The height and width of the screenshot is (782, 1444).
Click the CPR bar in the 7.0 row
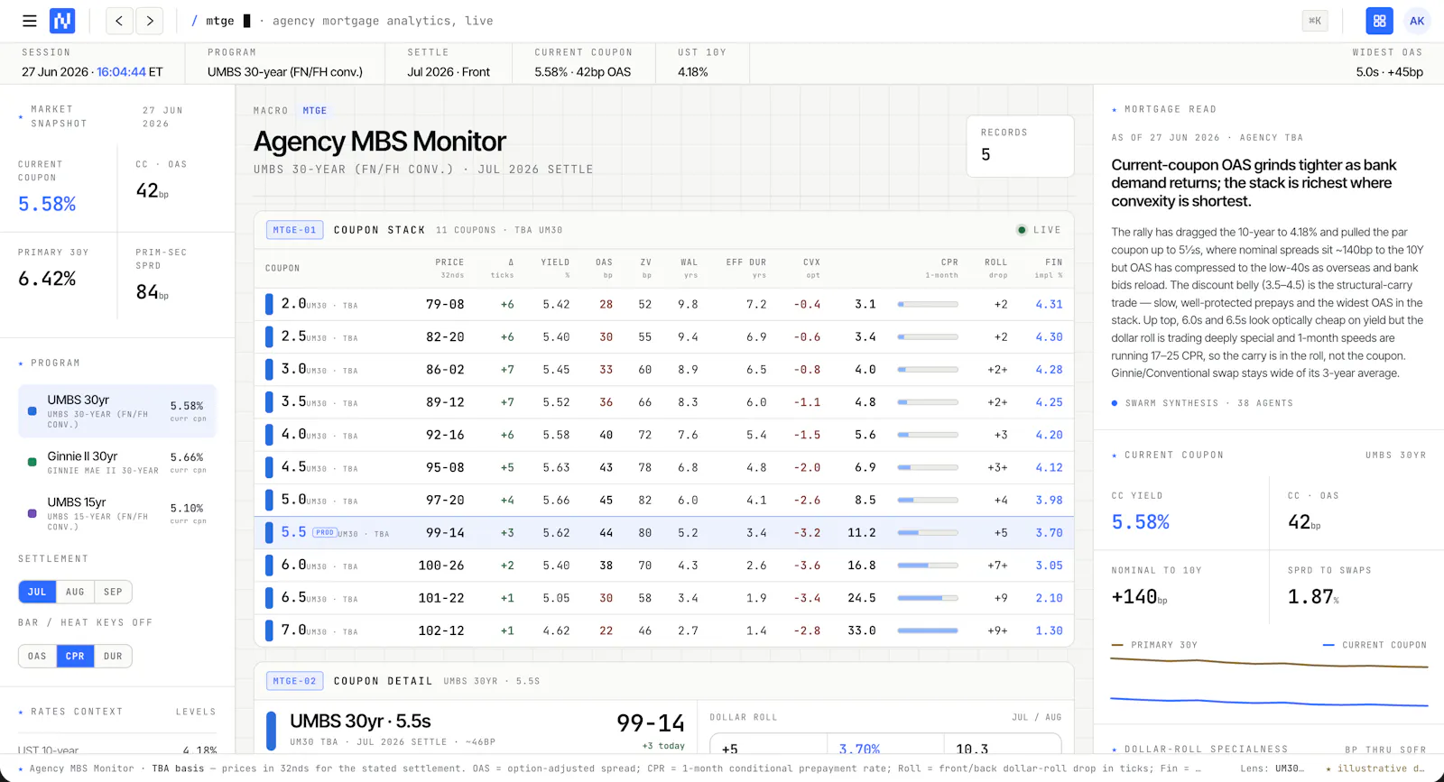928,630
